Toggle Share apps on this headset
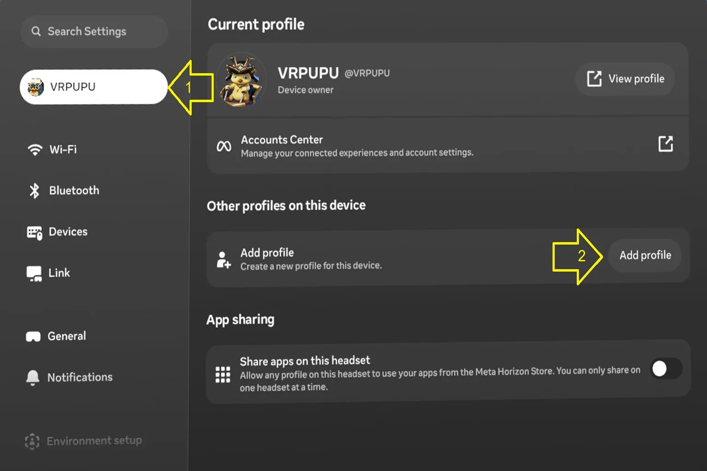707x471 pixels. [666, 368]
